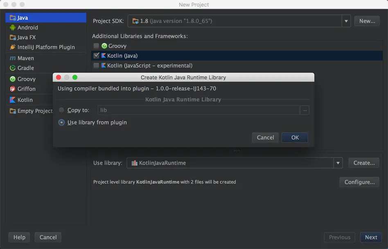Choose IntelliJ Platform Plugin project type
388x249 pixels.
point(46,47)
